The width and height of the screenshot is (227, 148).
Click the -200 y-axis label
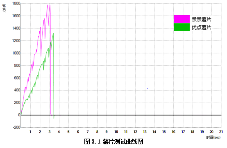click(16, 127)
